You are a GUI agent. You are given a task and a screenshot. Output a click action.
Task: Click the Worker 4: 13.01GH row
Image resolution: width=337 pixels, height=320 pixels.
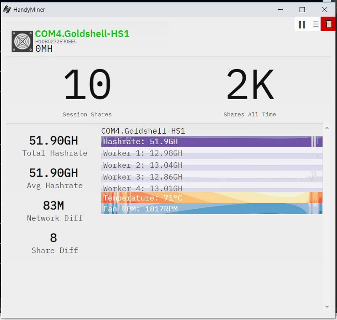click(x=212, y=188)
